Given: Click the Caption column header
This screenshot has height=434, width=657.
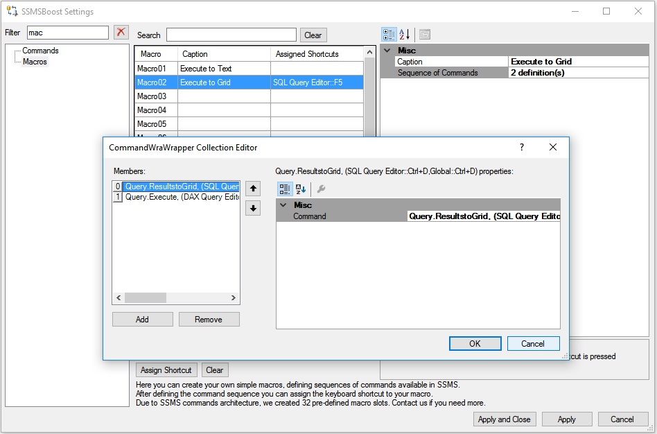Looking at the screenshot, I should point(224,53).
